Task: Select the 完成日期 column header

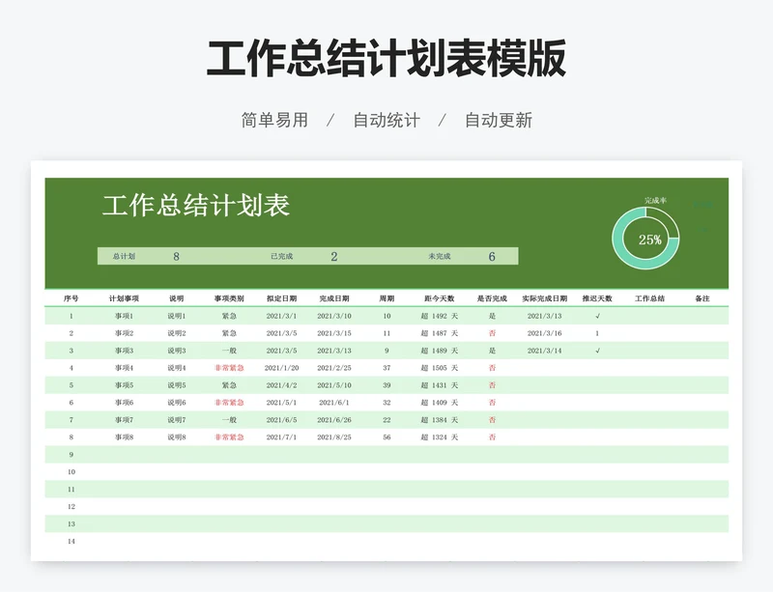Action: coord(334,298)
